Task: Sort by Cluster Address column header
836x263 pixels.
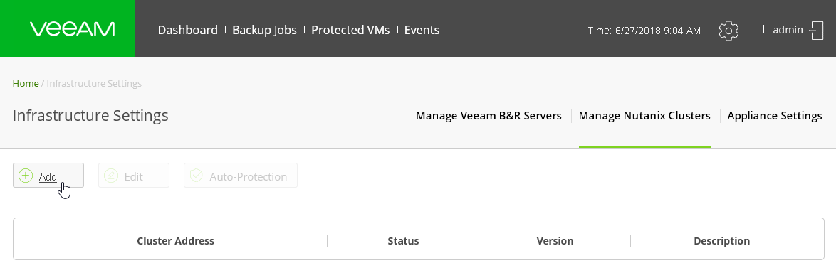Action: 175,241
